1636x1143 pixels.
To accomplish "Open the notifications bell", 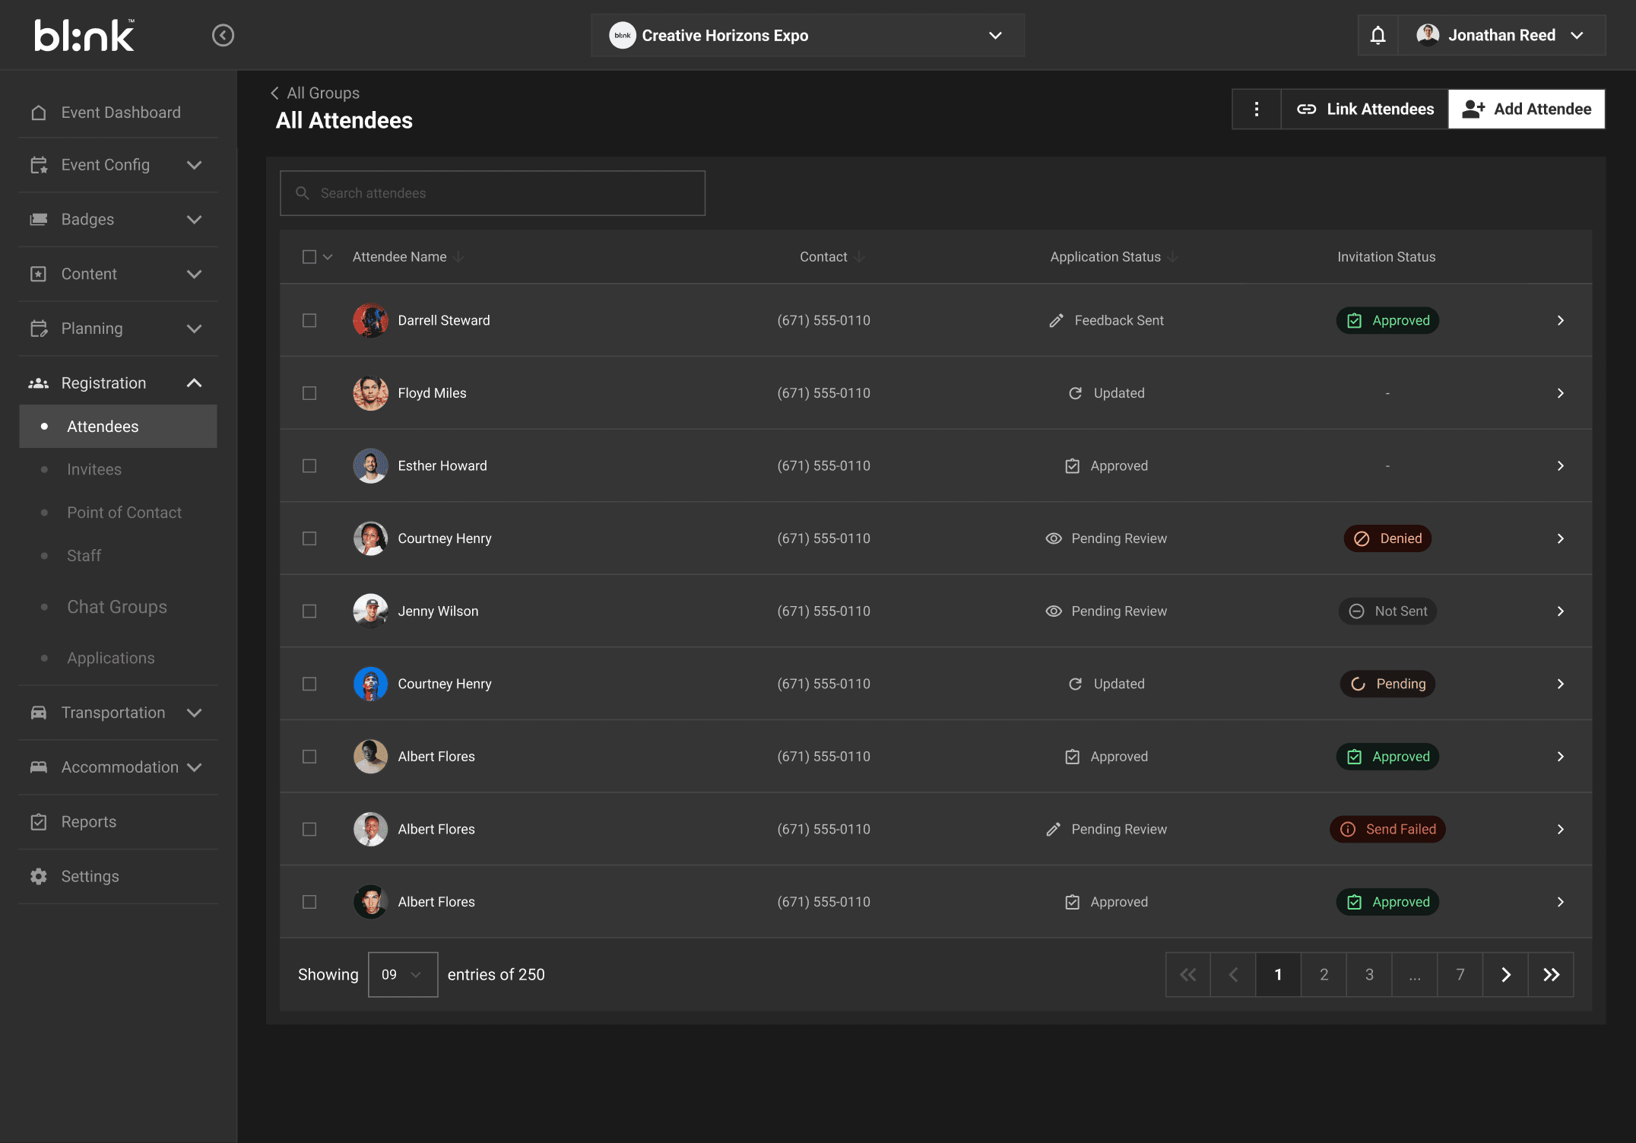I will 1378,35.
